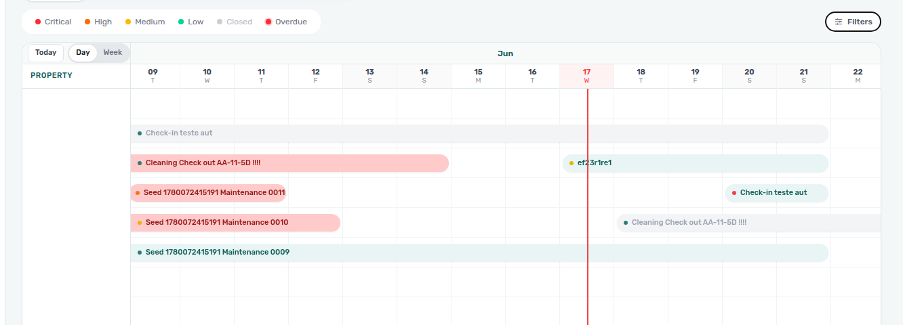Screen dimensions: 903x325
Task: Click the red Critical legend dot
Action: pyautogui.click(x=38, y=22)
